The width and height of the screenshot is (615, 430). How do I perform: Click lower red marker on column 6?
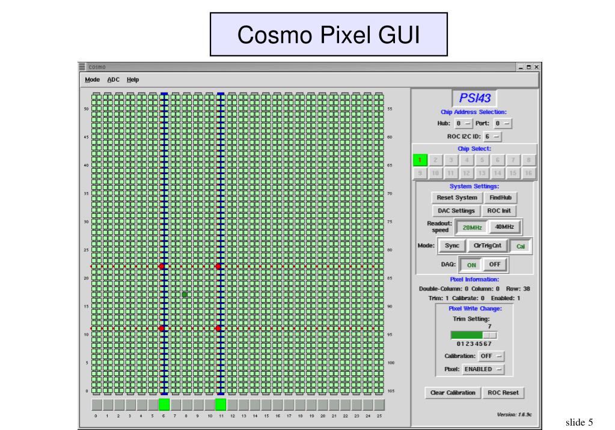pyautogui.click(x=162, y=329)
